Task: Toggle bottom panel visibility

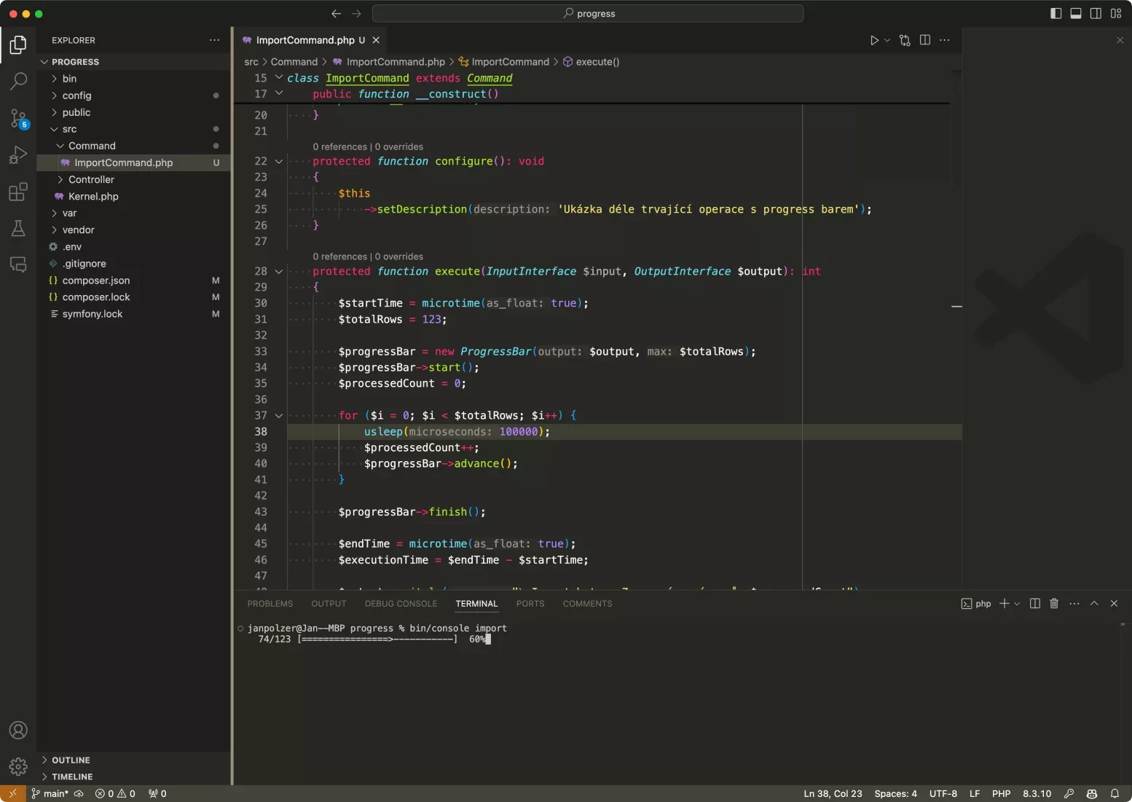Action: pyautogui.click(x=1076, y=13)
